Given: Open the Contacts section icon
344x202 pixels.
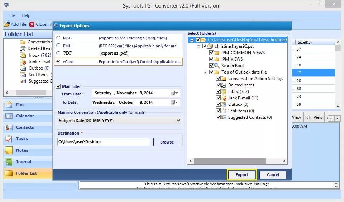Looking at the screenshot, I should (9, 127).
